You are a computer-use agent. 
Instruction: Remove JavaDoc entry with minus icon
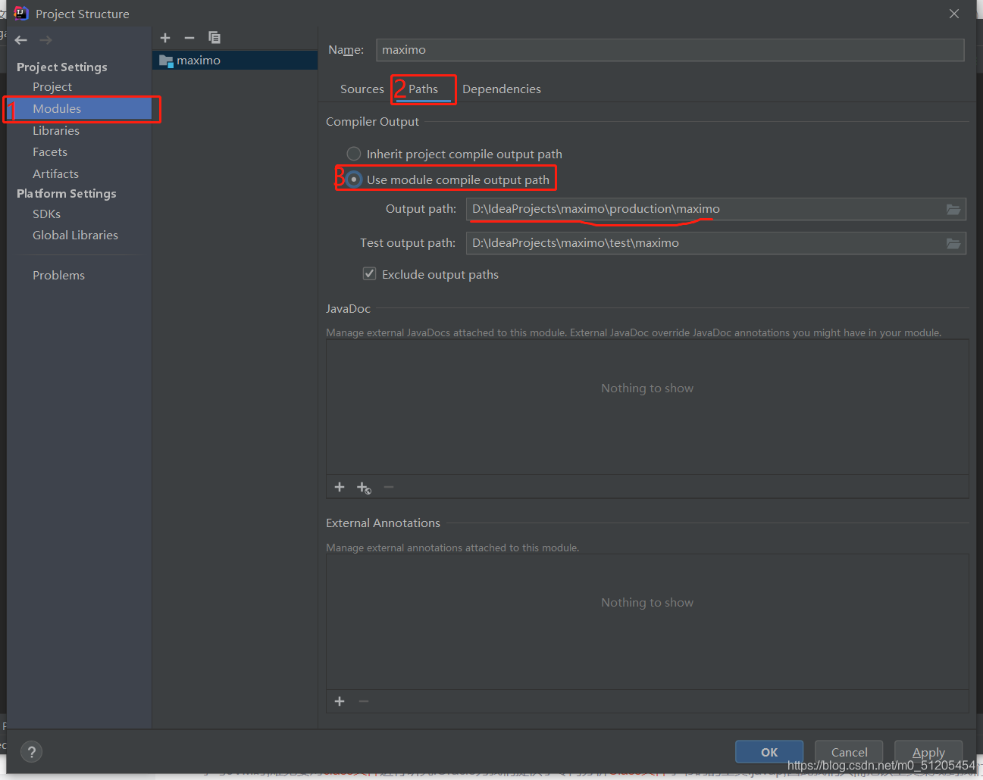389,487
